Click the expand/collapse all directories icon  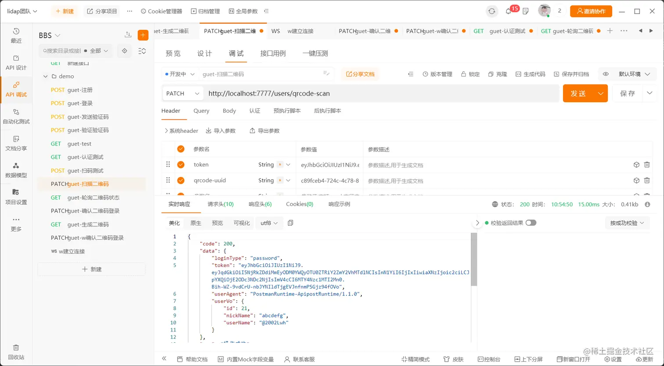click(142, 51)
